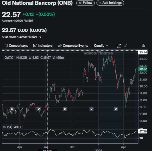Click the Comparisons bracket icon
Screen dimensions: 152x151
[x=6, y=46]
